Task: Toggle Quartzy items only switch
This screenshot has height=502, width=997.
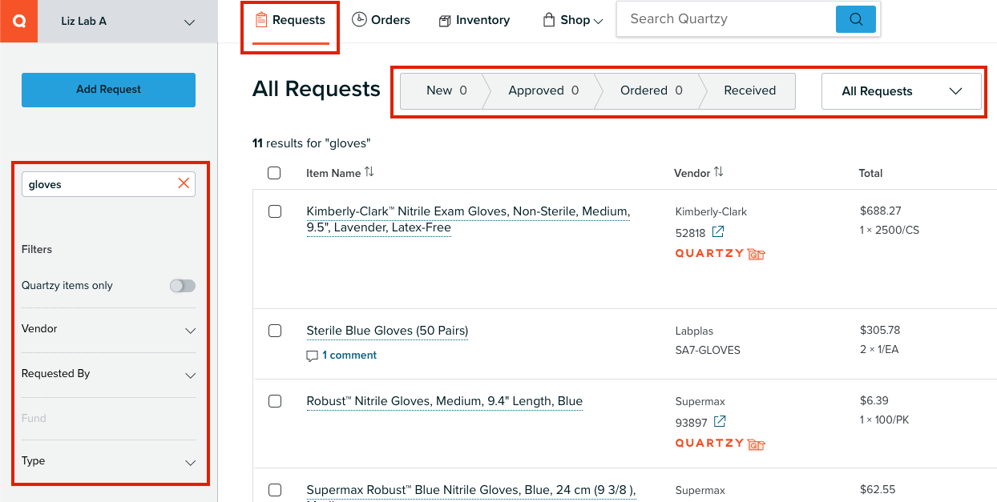Action: pos(183,286)
